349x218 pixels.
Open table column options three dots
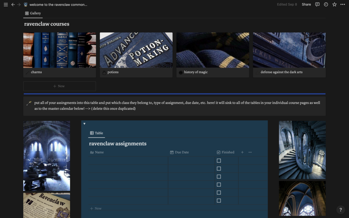click(250, 152)
